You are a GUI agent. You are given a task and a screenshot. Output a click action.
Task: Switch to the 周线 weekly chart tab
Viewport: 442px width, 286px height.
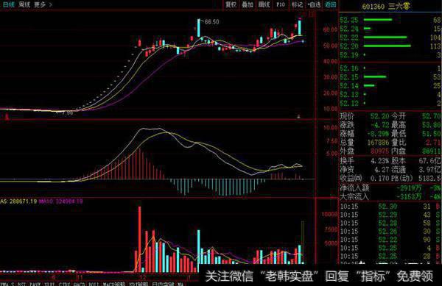[x=24, y=4]
